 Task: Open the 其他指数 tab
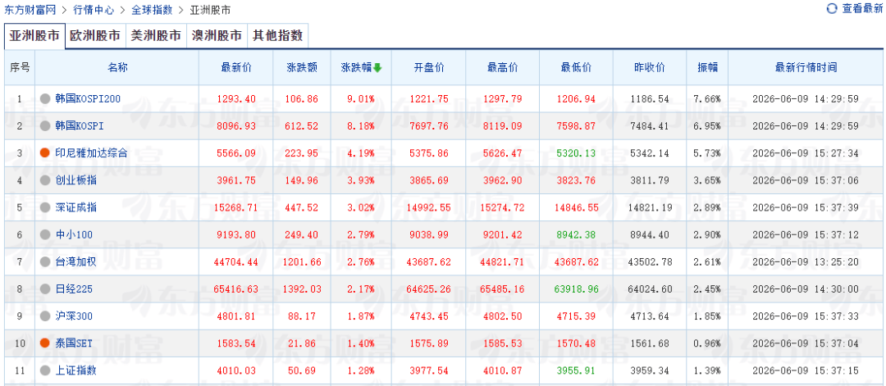click(277, 35)
